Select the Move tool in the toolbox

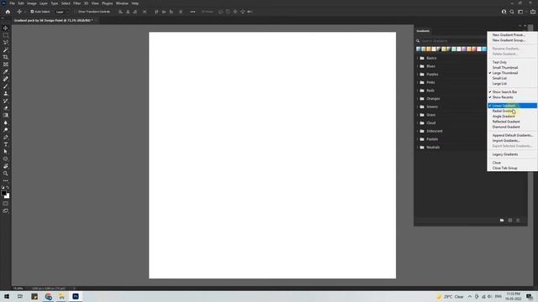coord(6,28)
